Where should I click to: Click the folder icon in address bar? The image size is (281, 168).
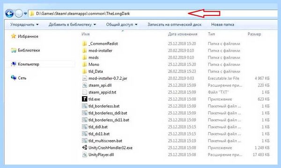click(x=32, y=14)
